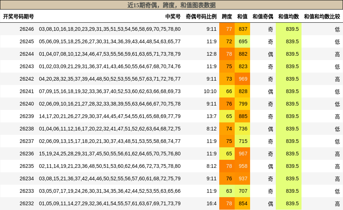343x210 pixels.
Task: Select issue number 26246
Action: tap(27, 29)
